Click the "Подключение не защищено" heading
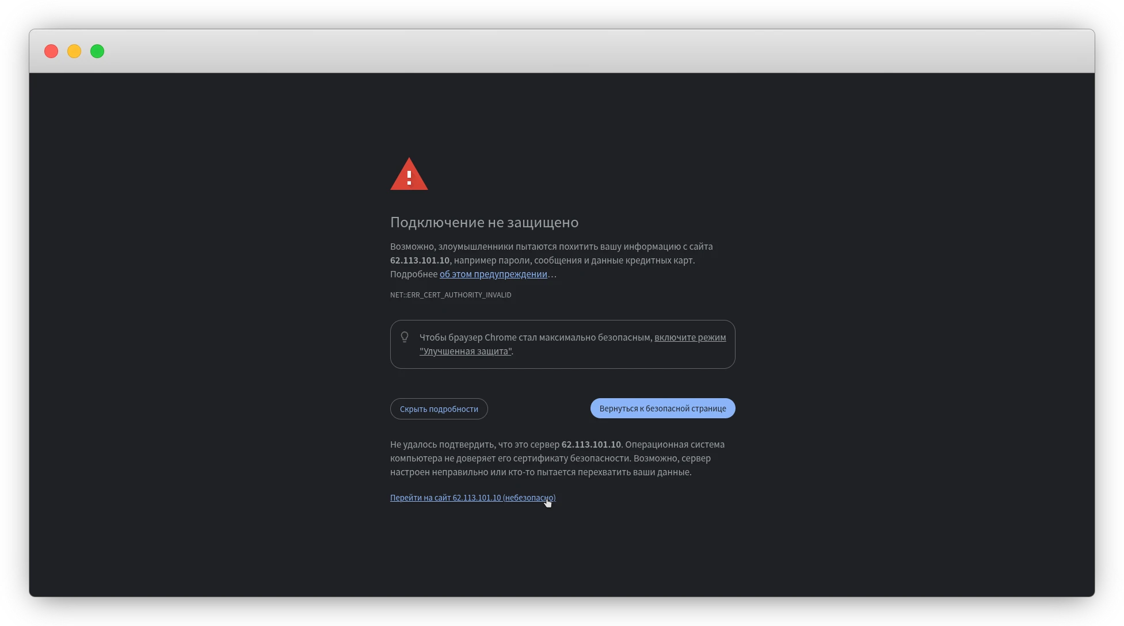 pyautogui.click(x=484, y=222)
